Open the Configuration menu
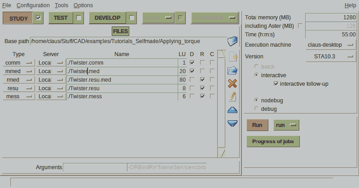Screen dimensions: 359x188 point(33,5)
